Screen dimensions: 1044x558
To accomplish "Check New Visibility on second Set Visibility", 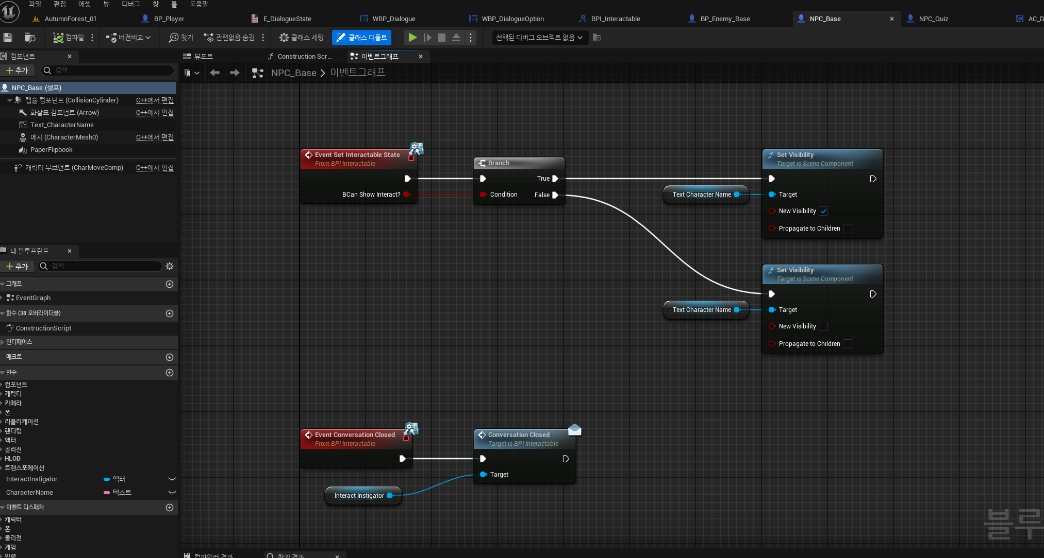I will click(x=823, y=326).
